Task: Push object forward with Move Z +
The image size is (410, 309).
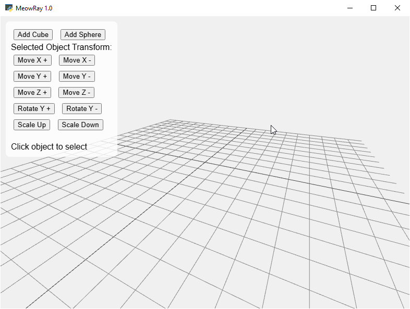Action: (x=32, y=93)
